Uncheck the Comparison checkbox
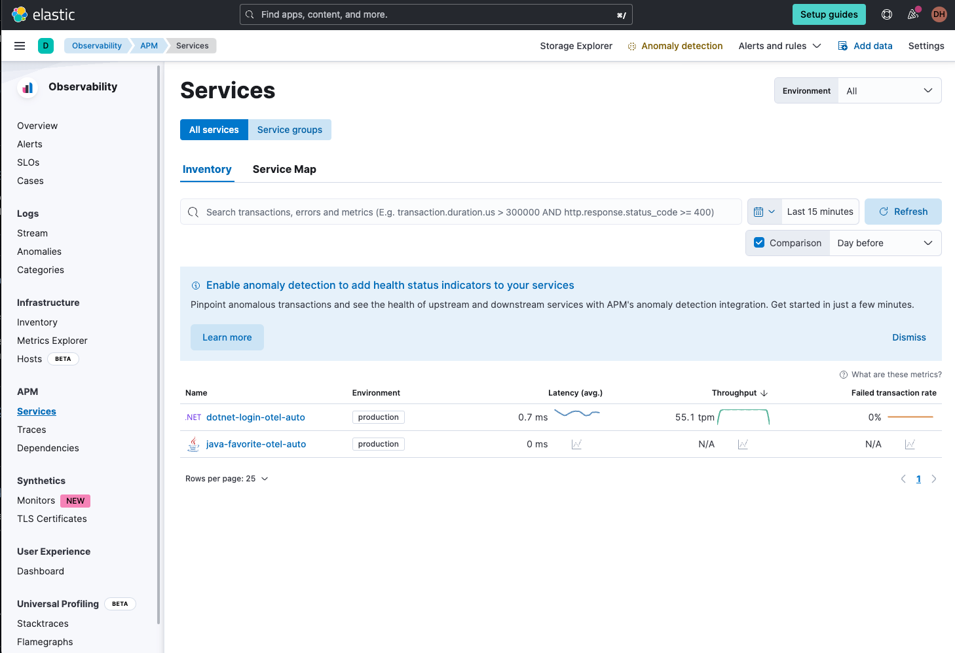955x653 pixels. tap(759, 243)
